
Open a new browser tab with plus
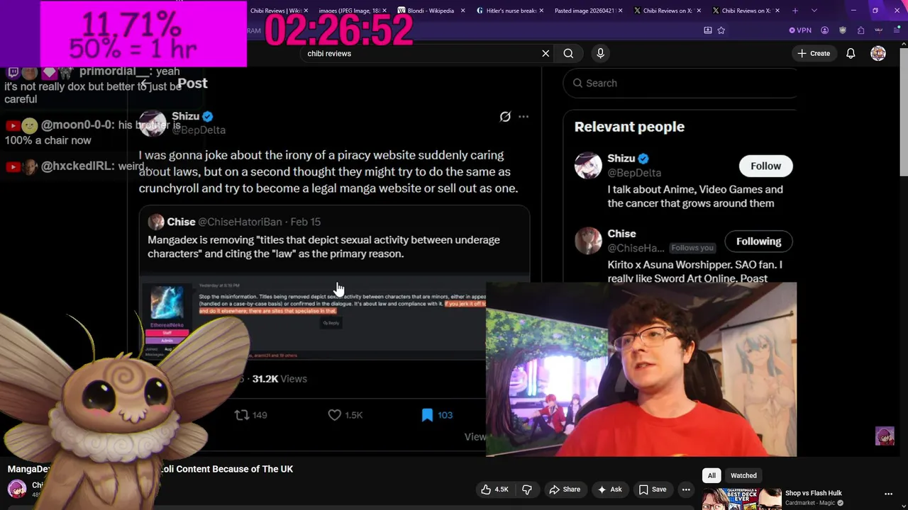click(795, 11)
